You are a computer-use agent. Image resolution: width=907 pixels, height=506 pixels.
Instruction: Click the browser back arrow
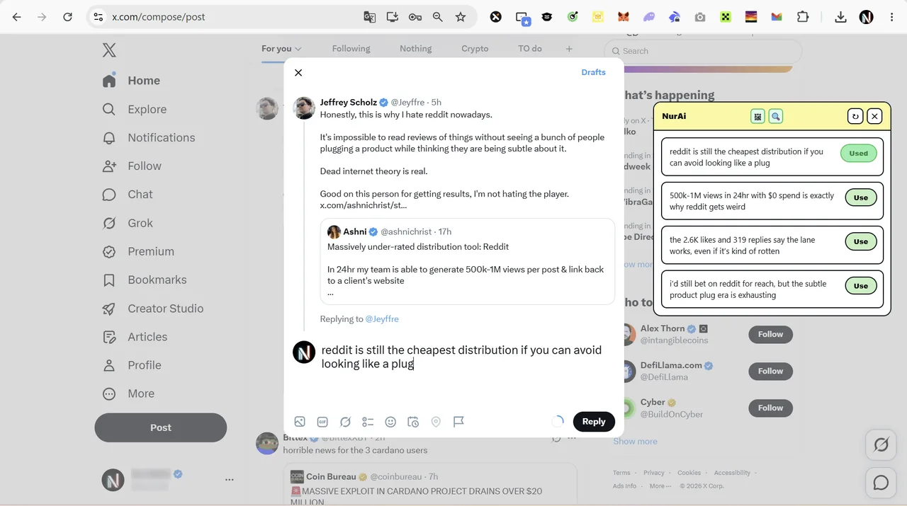point(17,17)
